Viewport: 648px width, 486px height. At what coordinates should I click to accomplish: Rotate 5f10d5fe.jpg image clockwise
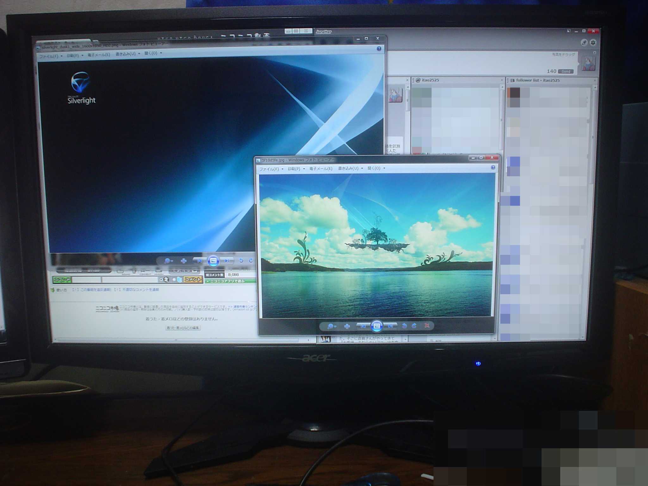[414, 326]
